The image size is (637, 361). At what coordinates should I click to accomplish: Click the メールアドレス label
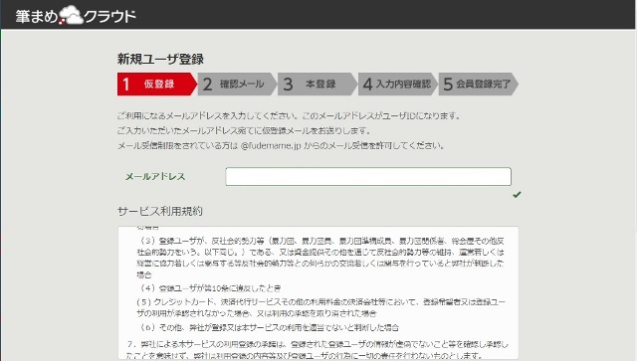(155, 177)
